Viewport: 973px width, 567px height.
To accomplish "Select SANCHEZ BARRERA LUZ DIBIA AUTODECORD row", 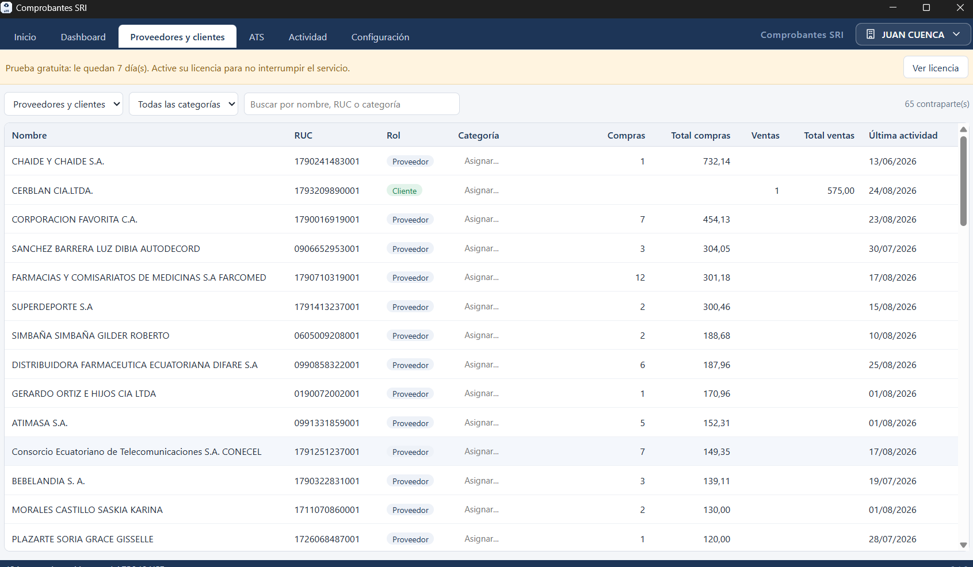I will (x=481, y=248).
